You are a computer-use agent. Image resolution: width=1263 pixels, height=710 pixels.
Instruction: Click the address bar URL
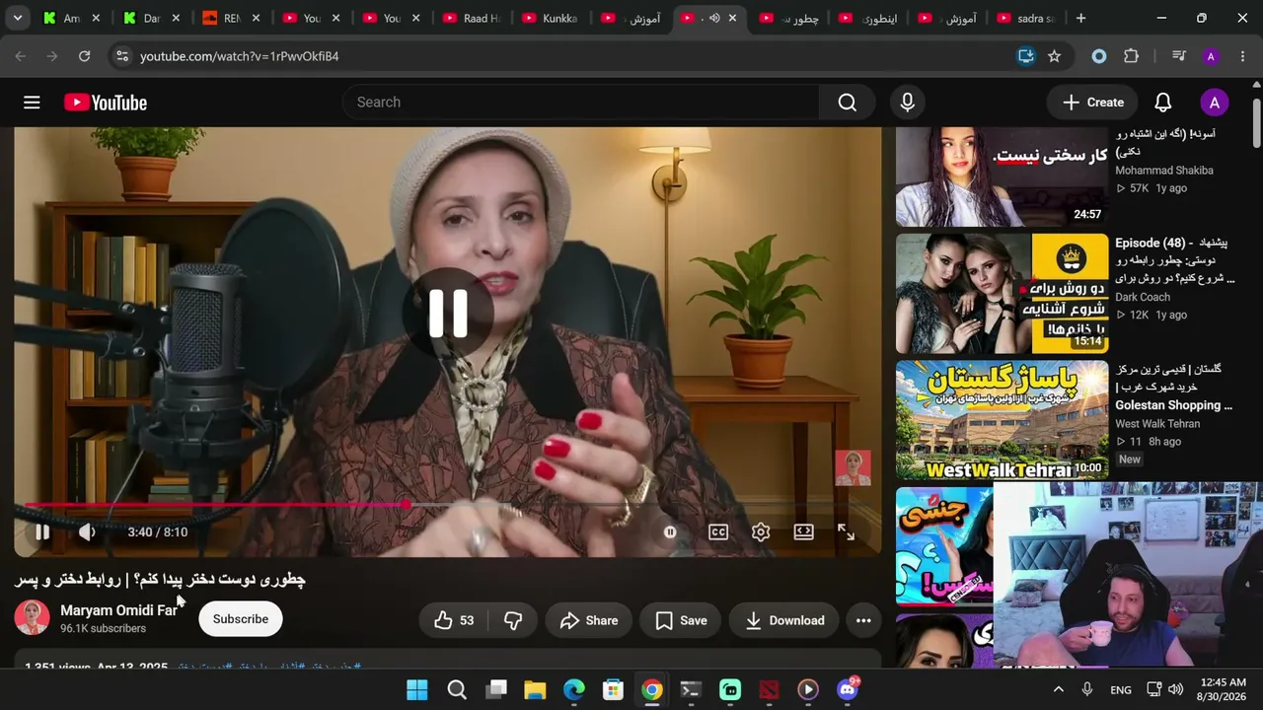[240, 56]
